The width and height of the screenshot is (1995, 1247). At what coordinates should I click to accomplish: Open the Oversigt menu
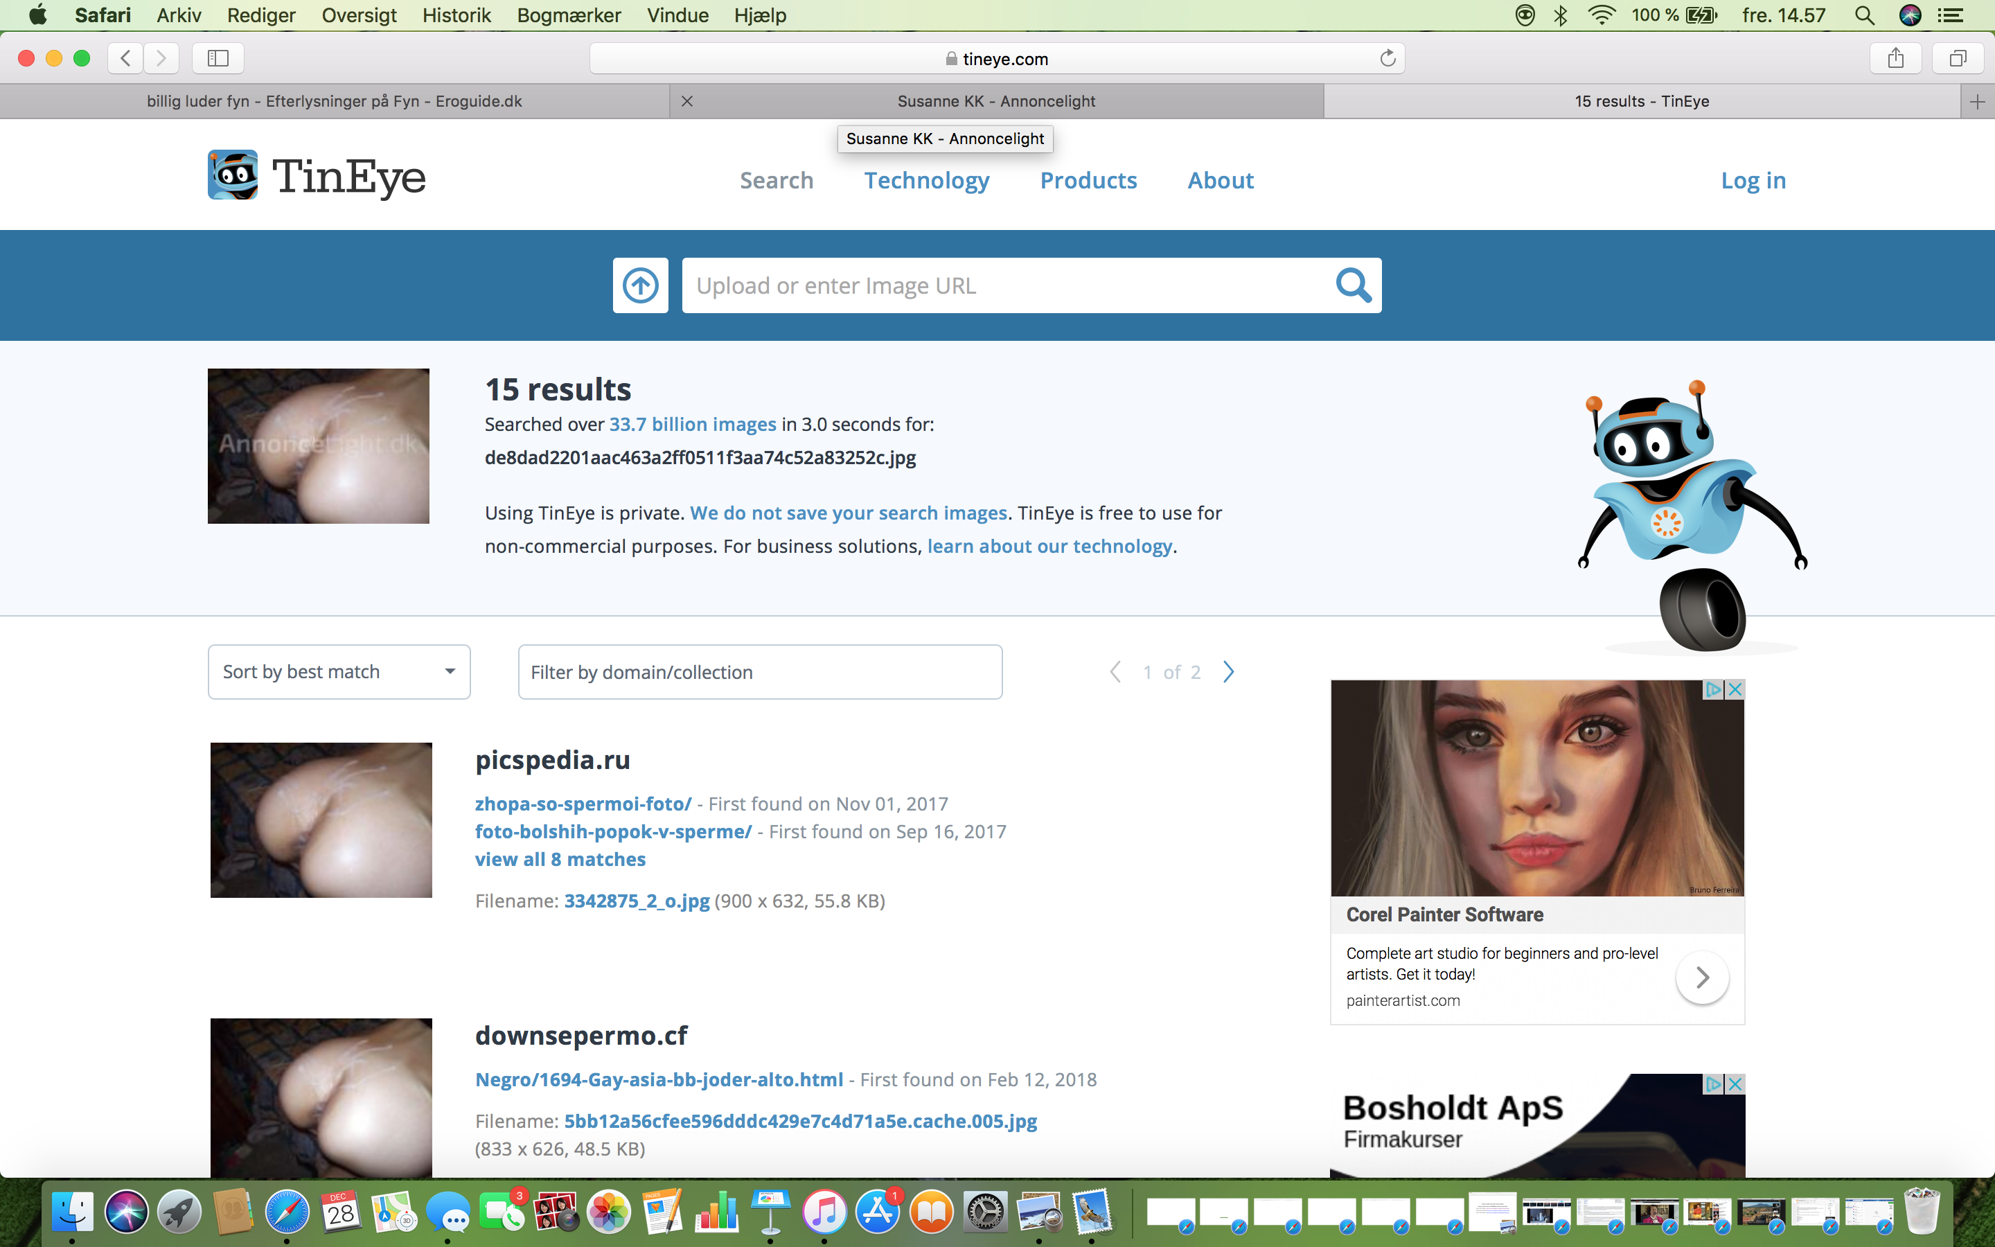coord(359,15)
